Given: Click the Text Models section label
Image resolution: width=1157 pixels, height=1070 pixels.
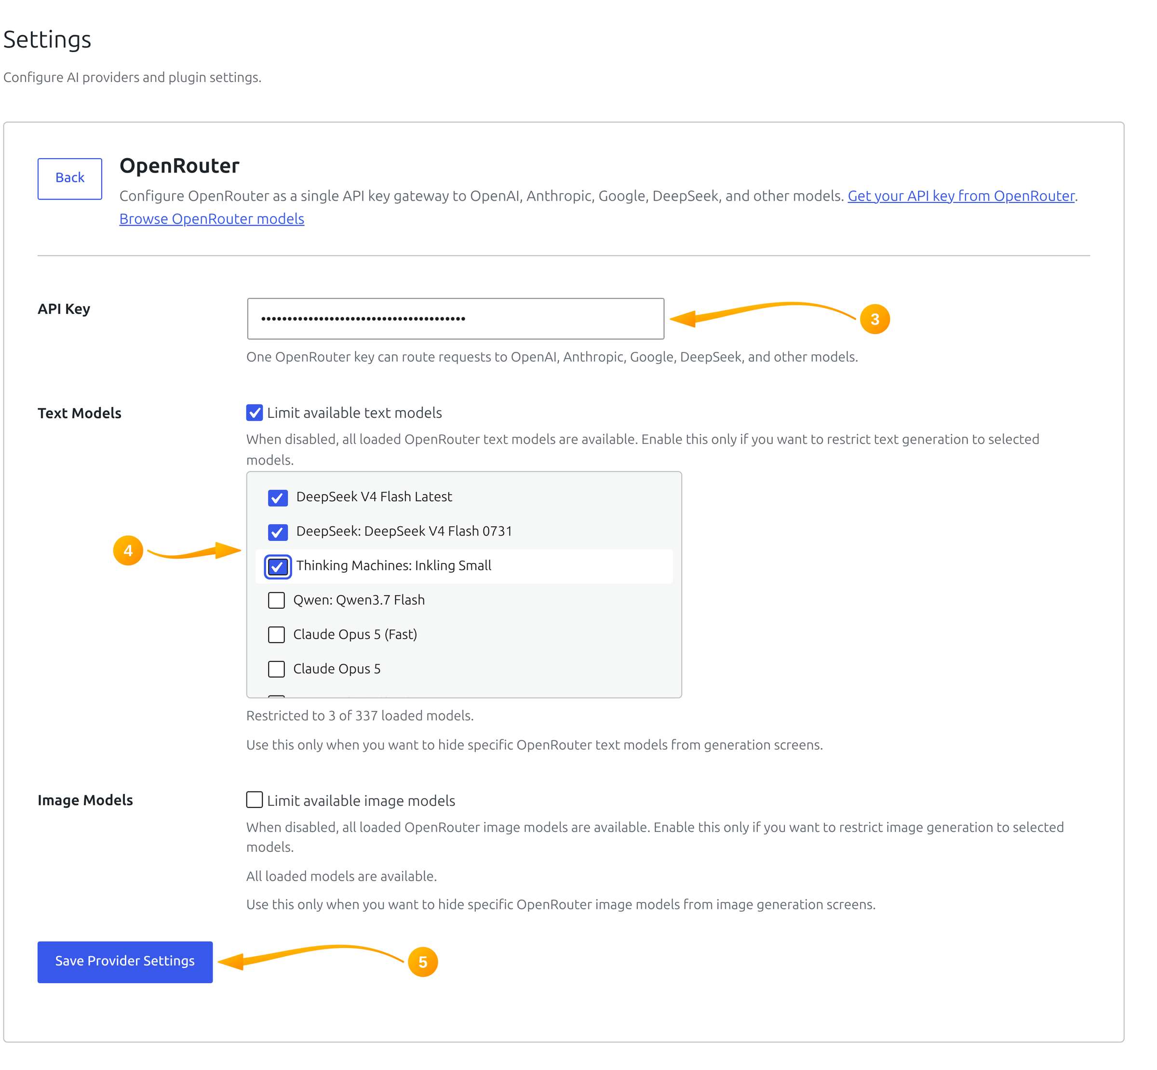Looking at the screenshot, I should (80, 414).
